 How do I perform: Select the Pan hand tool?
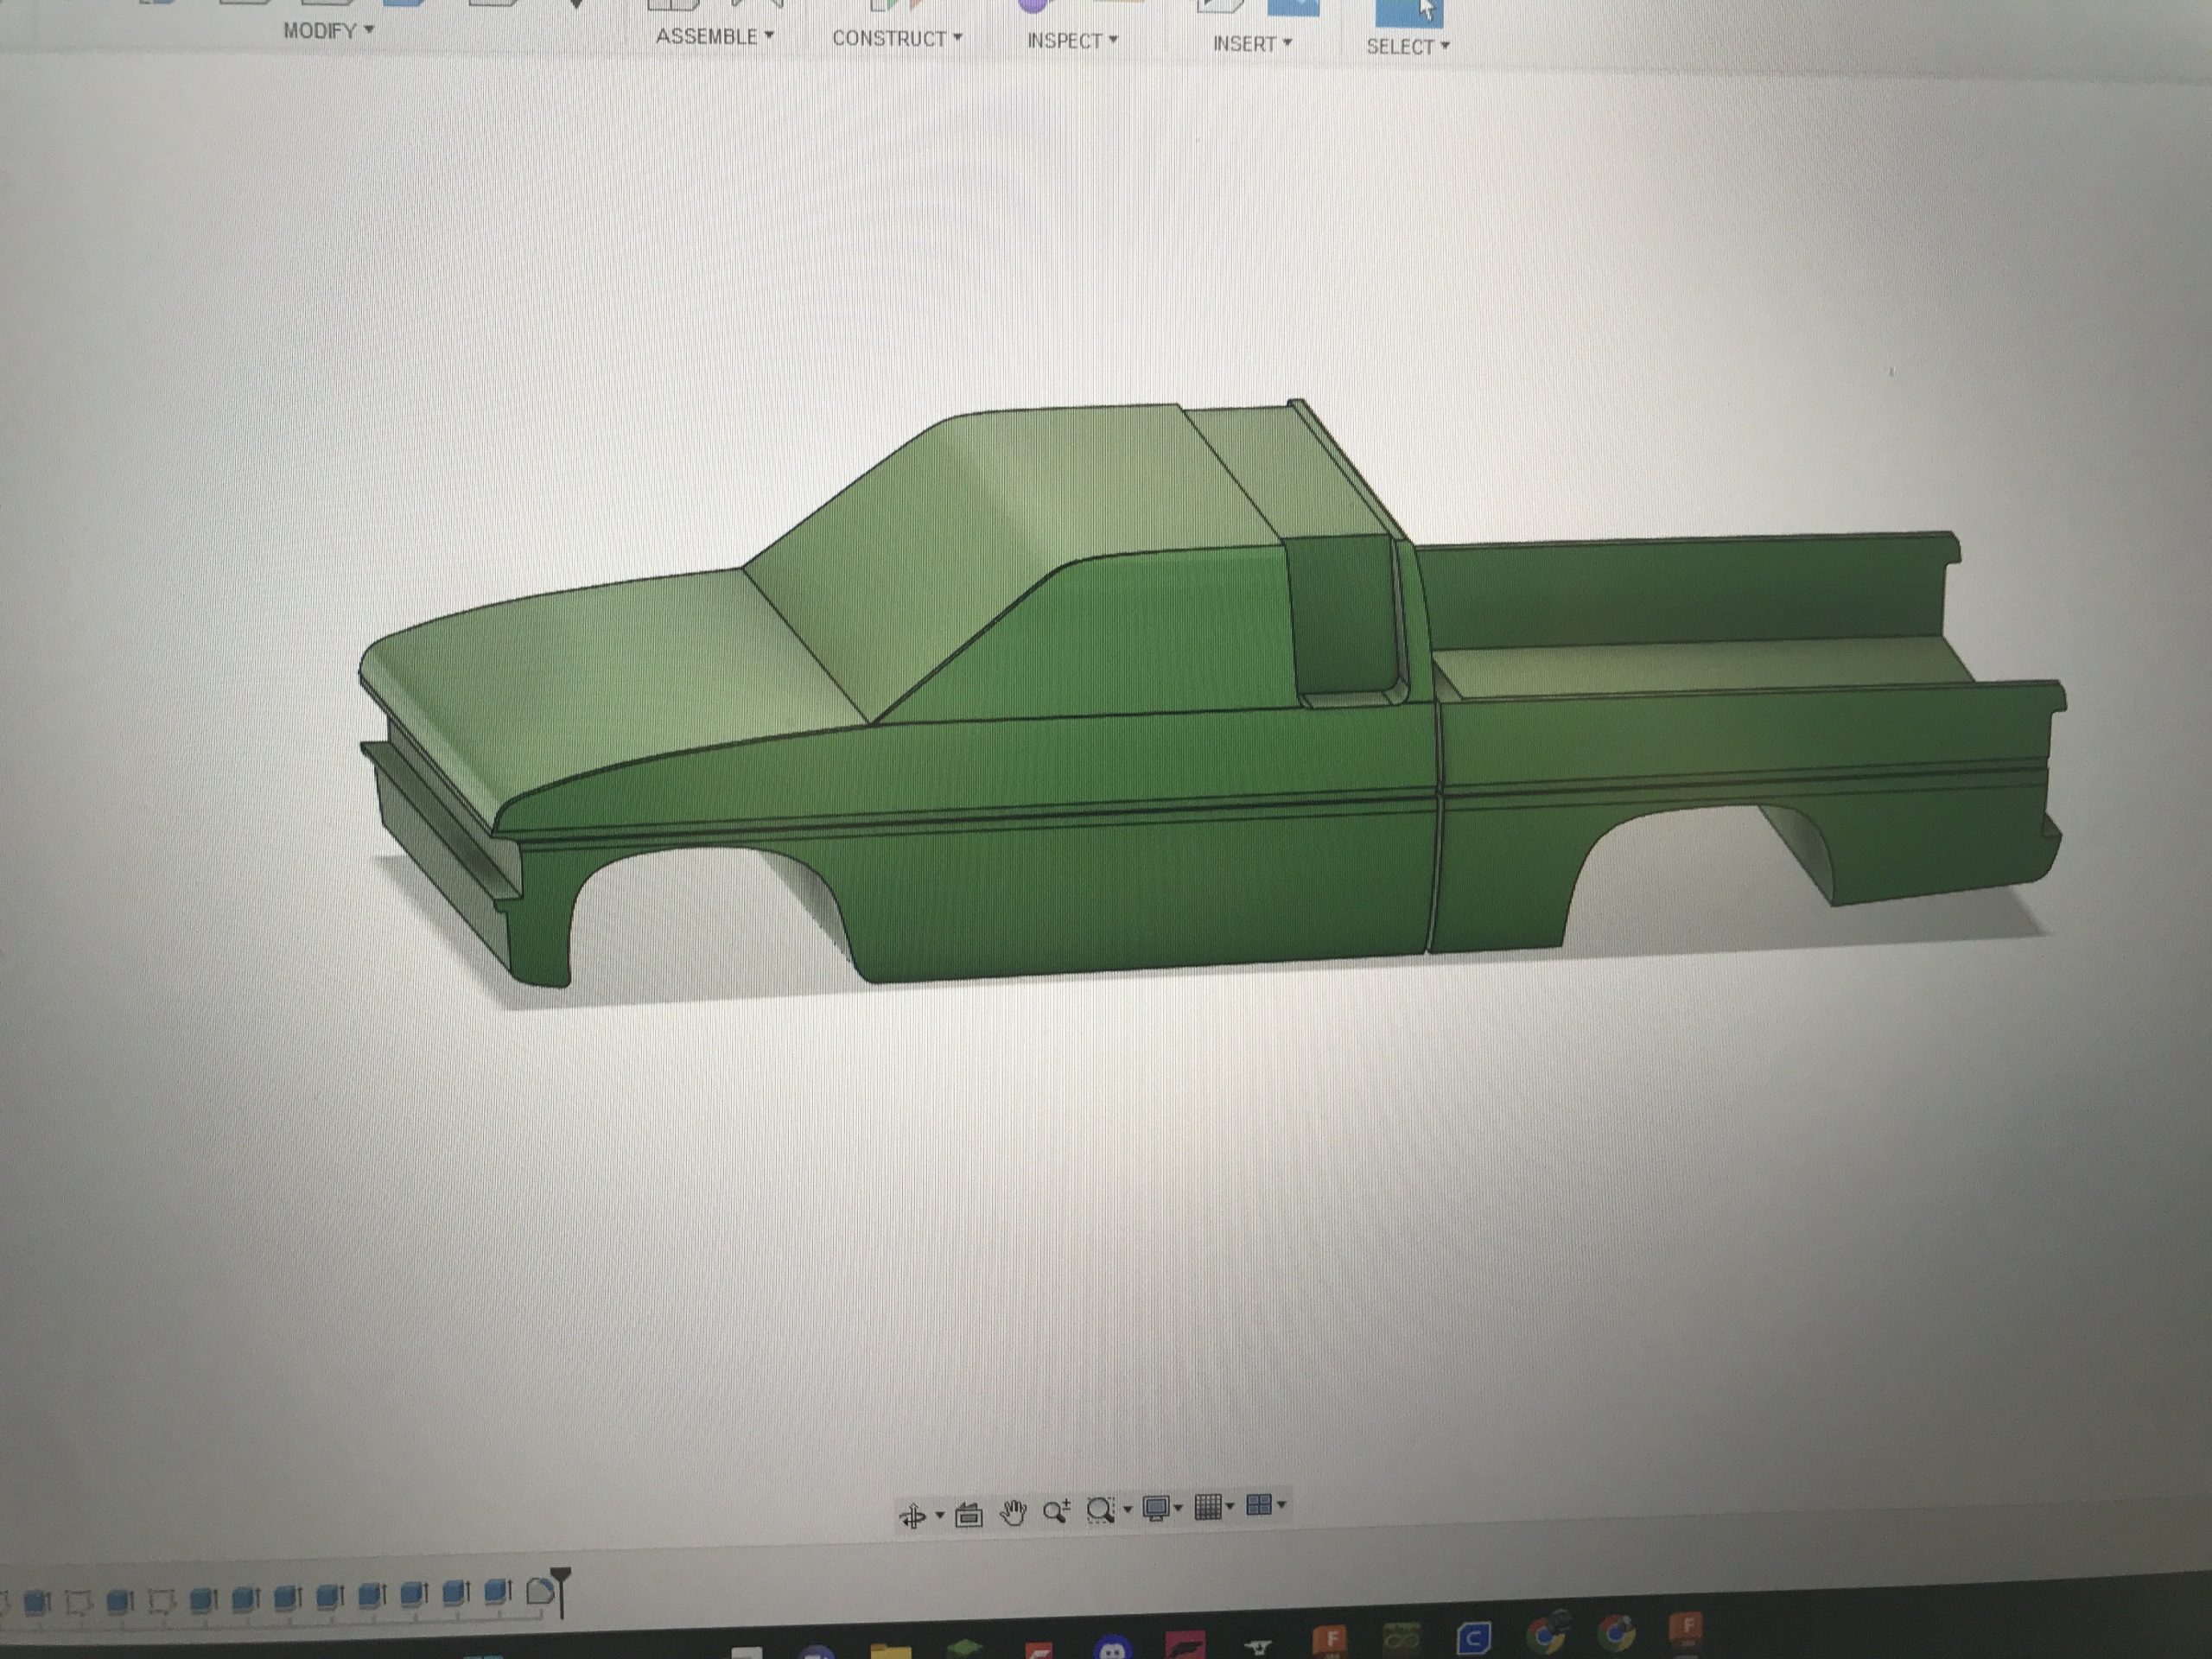click(1013, 1513)
